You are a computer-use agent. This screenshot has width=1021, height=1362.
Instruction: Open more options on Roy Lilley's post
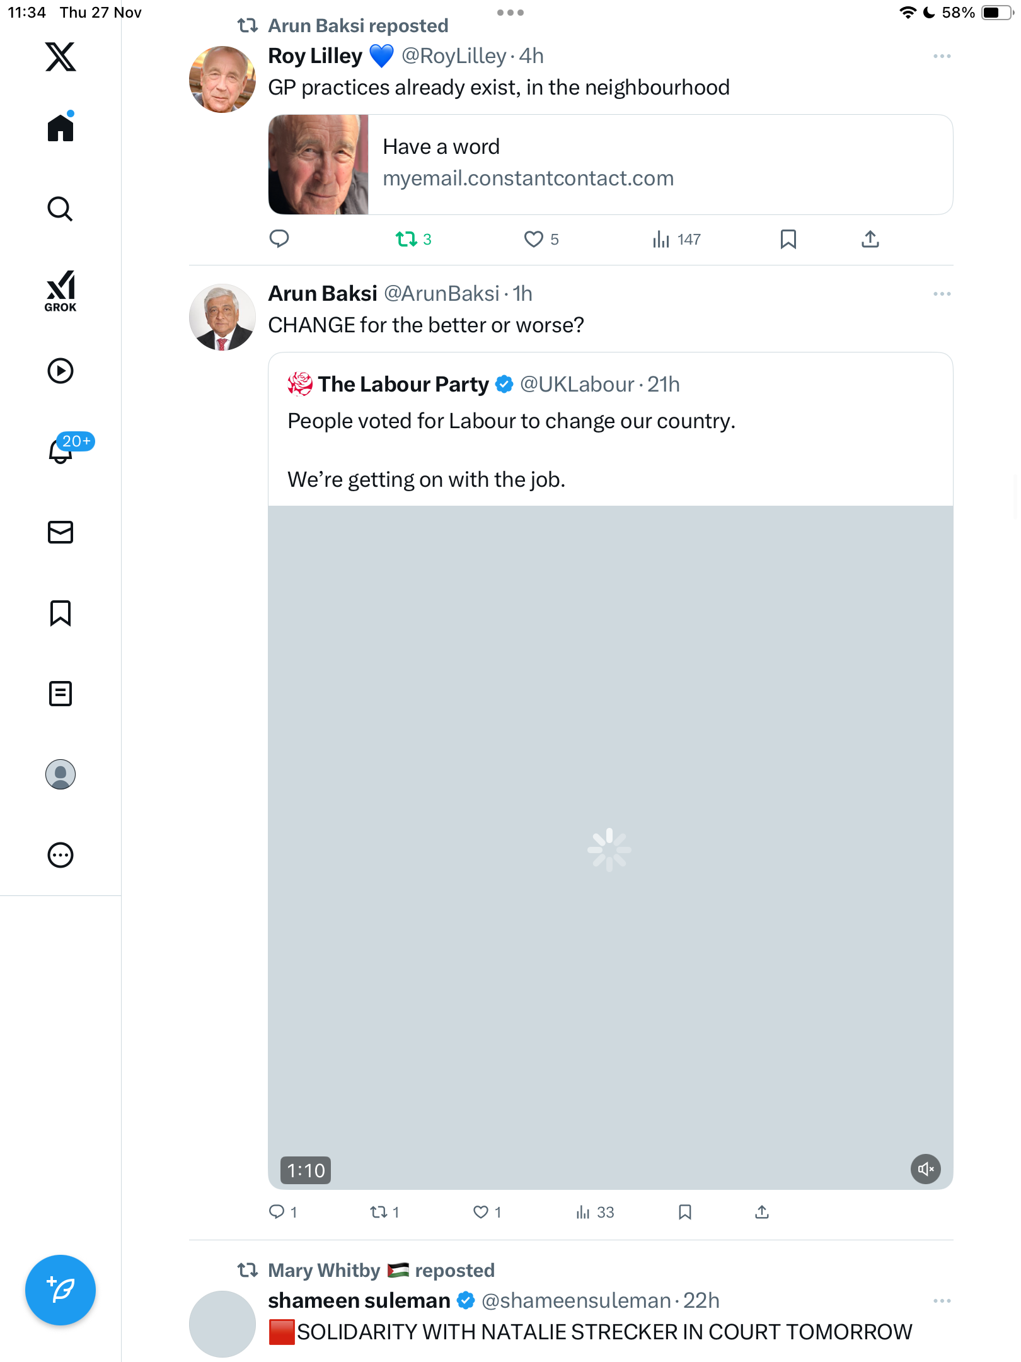(x=942, y=57)
